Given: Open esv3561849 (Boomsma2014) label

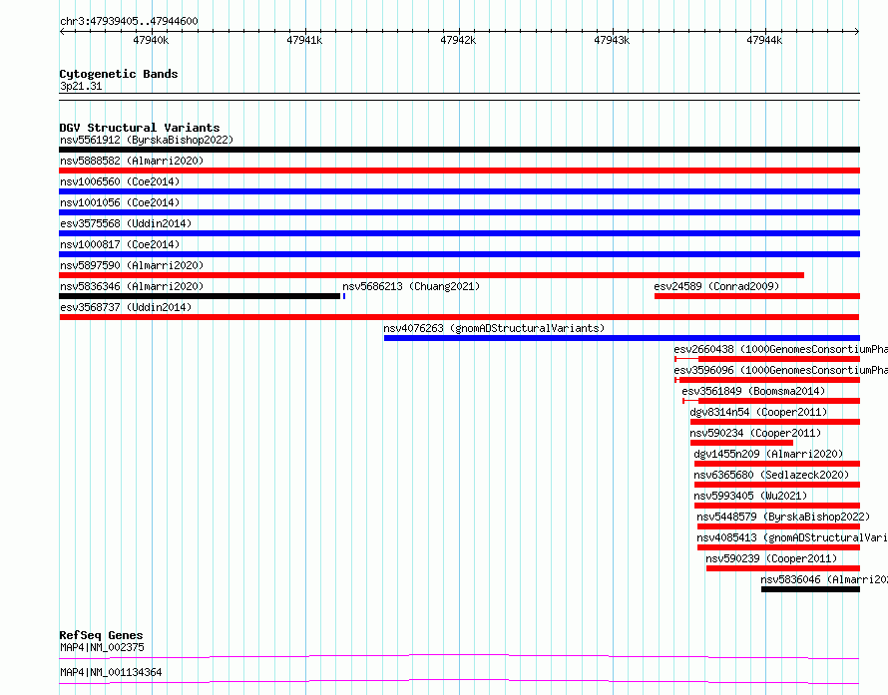Looking at the screenshot, I should click(x=753, y=391).
